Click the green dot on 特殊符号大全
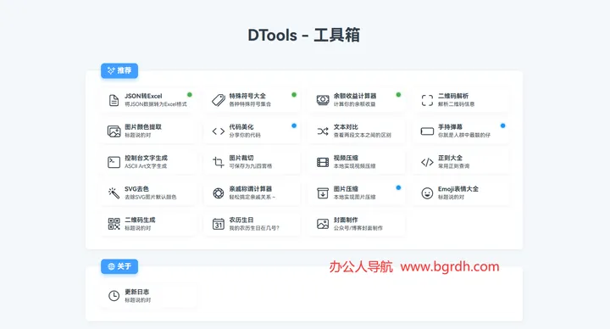Screen dimensions: 610x329 tap(294, 95)
